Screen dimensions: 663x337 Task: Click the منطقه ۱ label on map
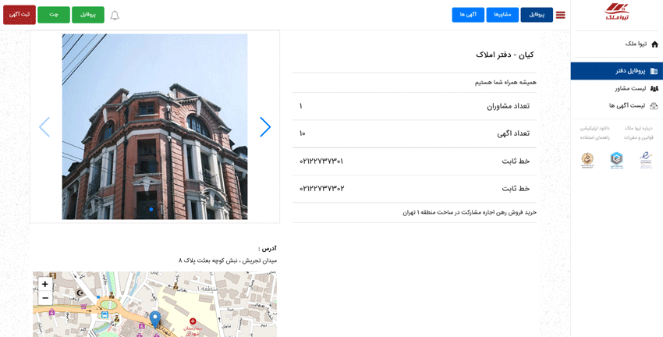(207, 289)
